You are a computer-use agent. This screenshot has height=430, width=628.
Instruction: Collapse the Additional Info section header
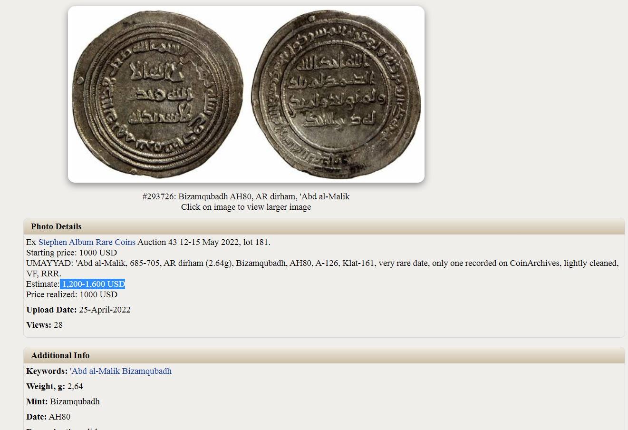324,355
